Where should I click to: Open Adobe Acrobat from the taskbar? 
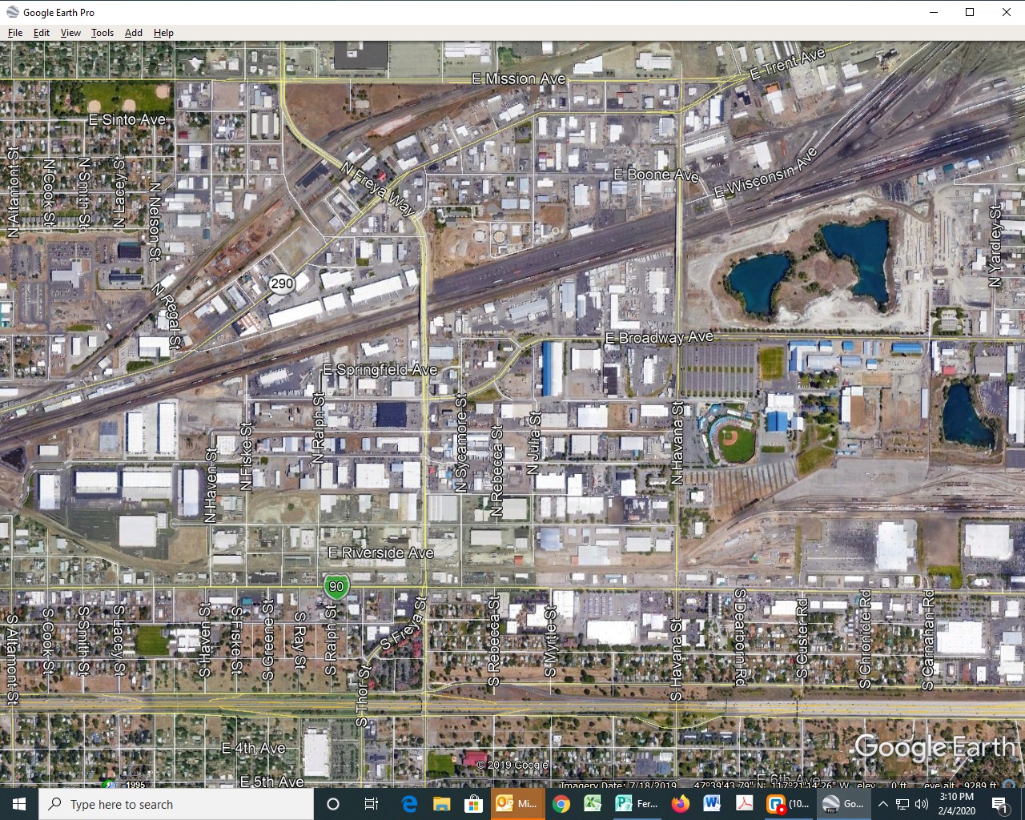pyautogui.click(x=743, y=804)
